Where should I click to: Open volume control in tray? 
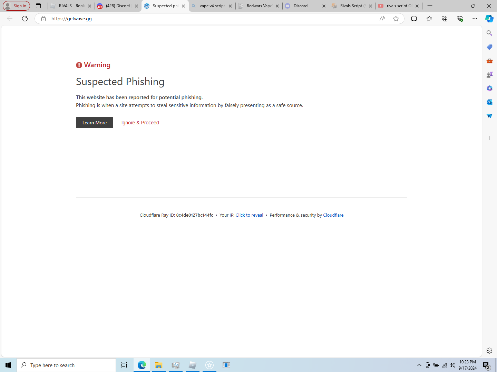452,365
